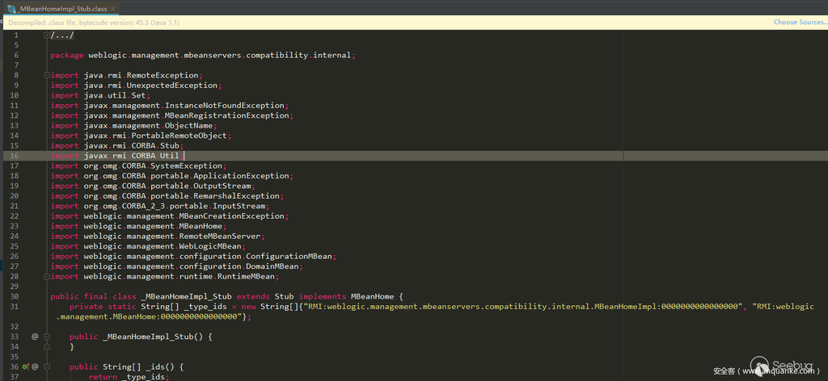Click the ApplicationException import line
This screenshot has width=828, height=381.
172,175
